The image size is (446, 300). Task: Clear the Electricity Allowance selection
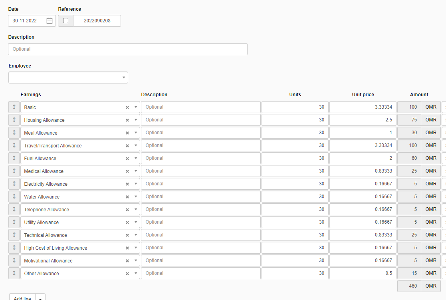click(x=127, y=184)
